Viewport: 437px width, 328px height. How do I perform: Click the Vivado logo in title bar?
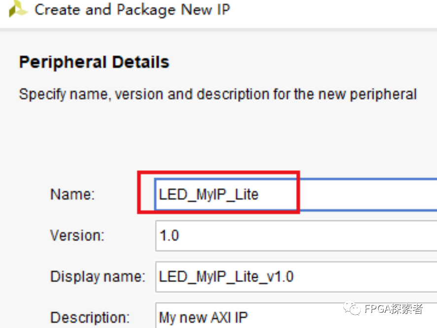click(18, 9)
